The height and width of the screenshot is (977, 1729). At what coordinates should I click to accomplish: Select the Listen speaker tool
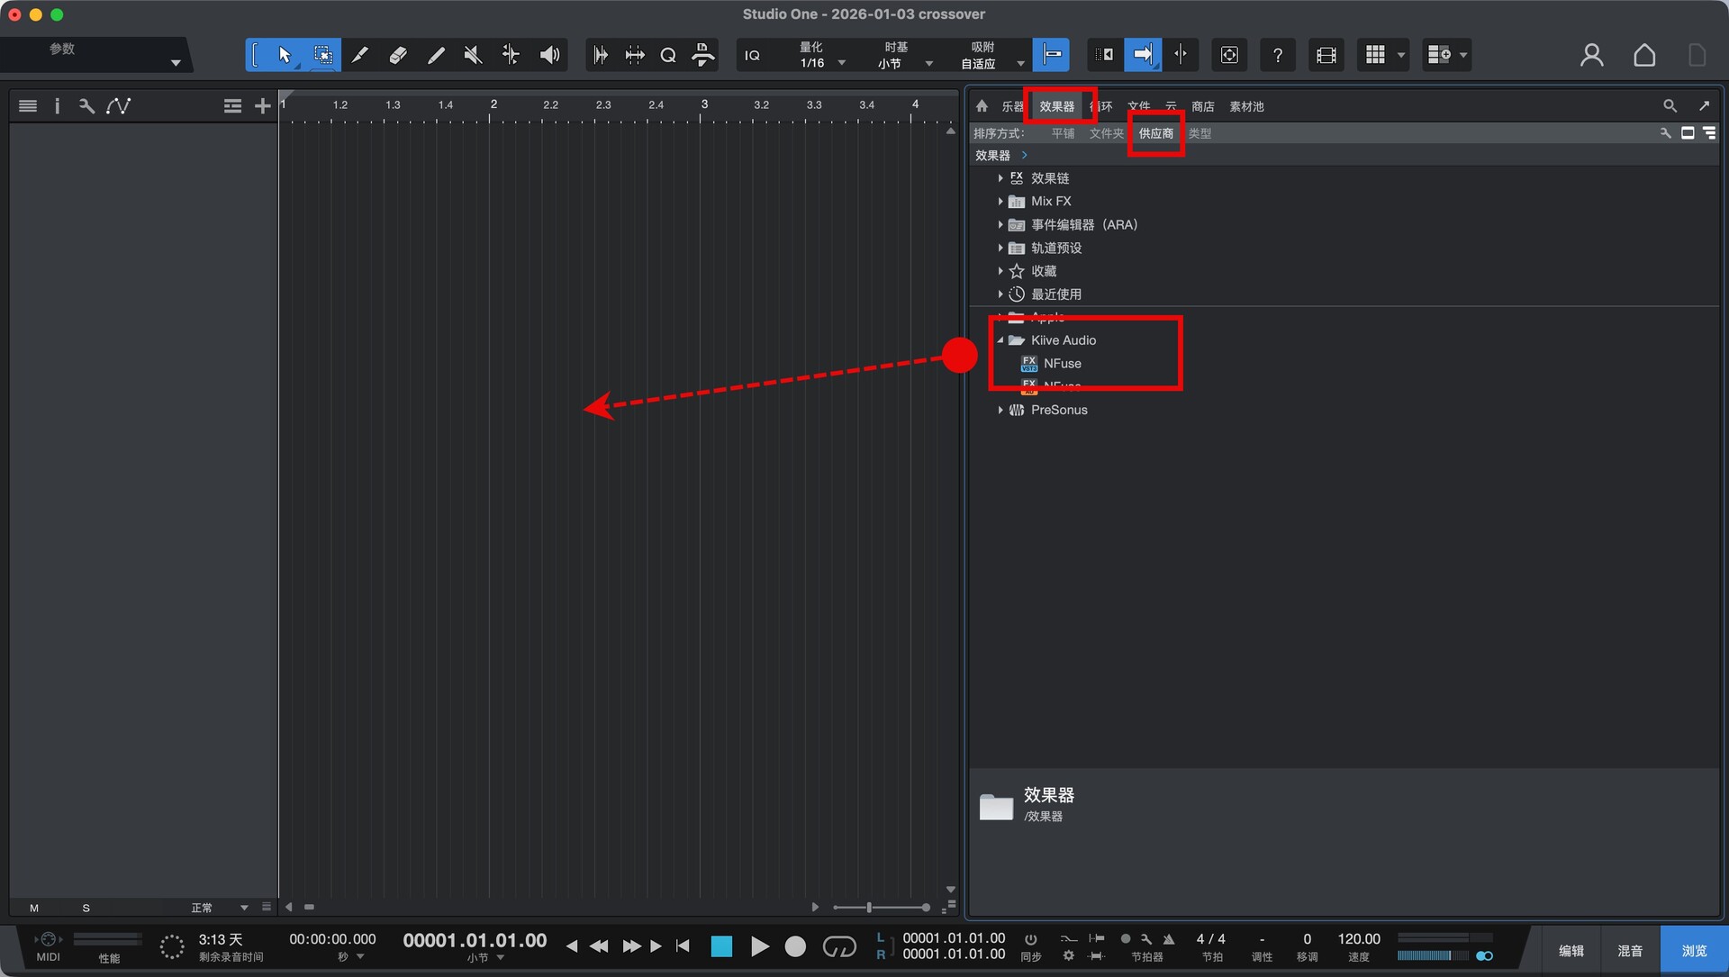click(x=549, y=55)
